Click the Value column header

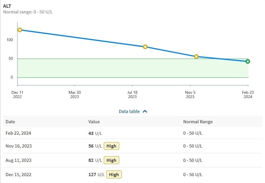[94, 122]
